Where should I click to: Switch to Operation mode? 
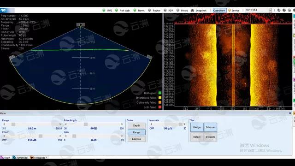(x=219, y=10)
